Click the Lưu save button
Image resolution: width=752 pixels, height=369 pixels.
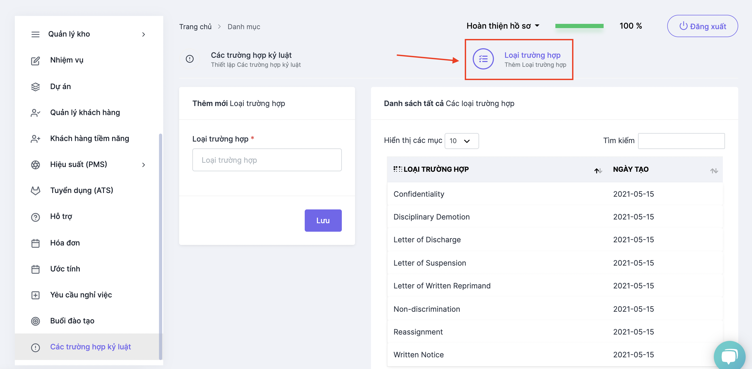(323, 221)
